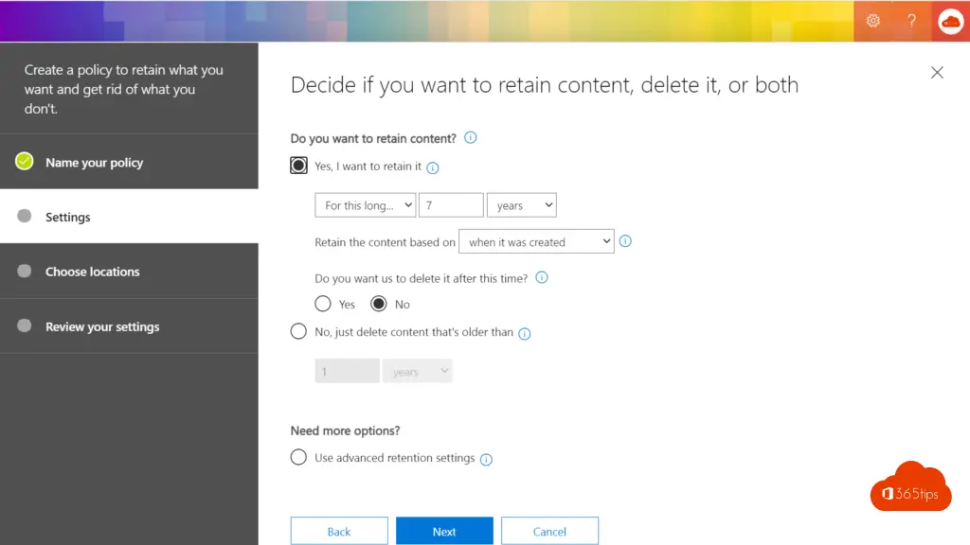
Task: Click info icon next to 'Yes, I want to retain it'
Action: pos(433,167)
